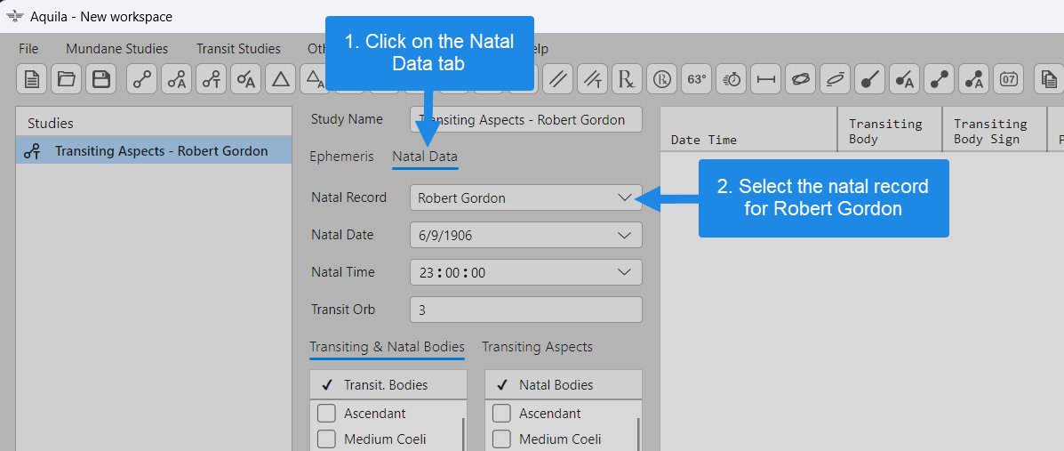Viewport: 1064px width, 451px height.
Task: Click the hours value 23 in Natal Time
Action: point(426,273)
